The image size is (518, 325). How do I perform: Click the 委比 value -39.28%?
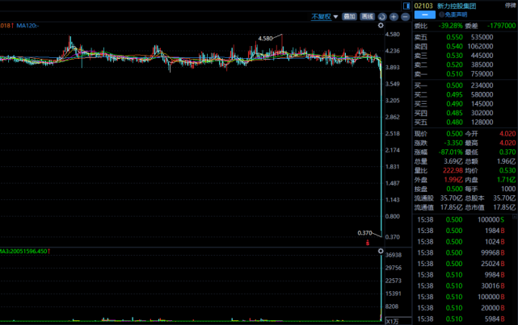pyautogui.click(x=450, y=26)
